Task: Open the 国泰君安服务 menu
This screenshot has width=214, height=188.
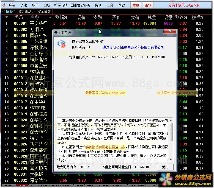Action: [x=80, y=5]
